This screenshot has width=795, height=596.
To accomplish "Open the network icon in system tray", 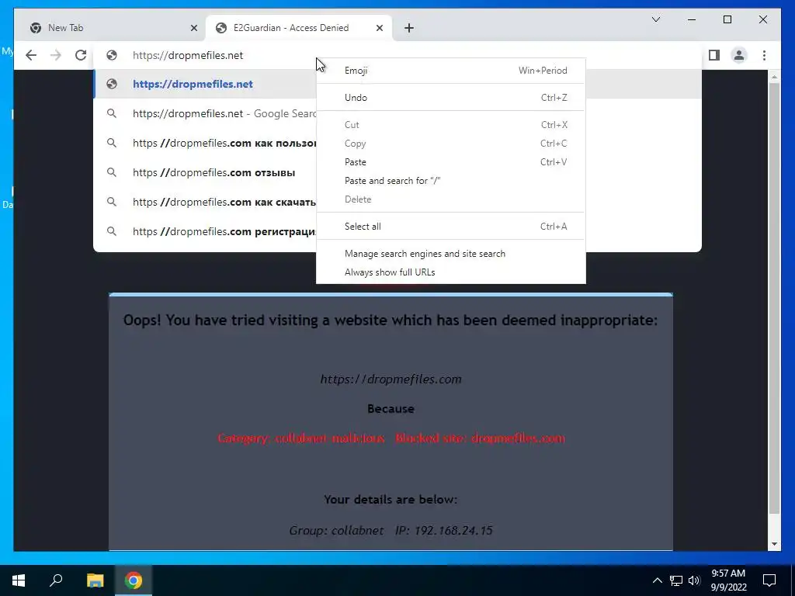I will click(x=676, y=580).
